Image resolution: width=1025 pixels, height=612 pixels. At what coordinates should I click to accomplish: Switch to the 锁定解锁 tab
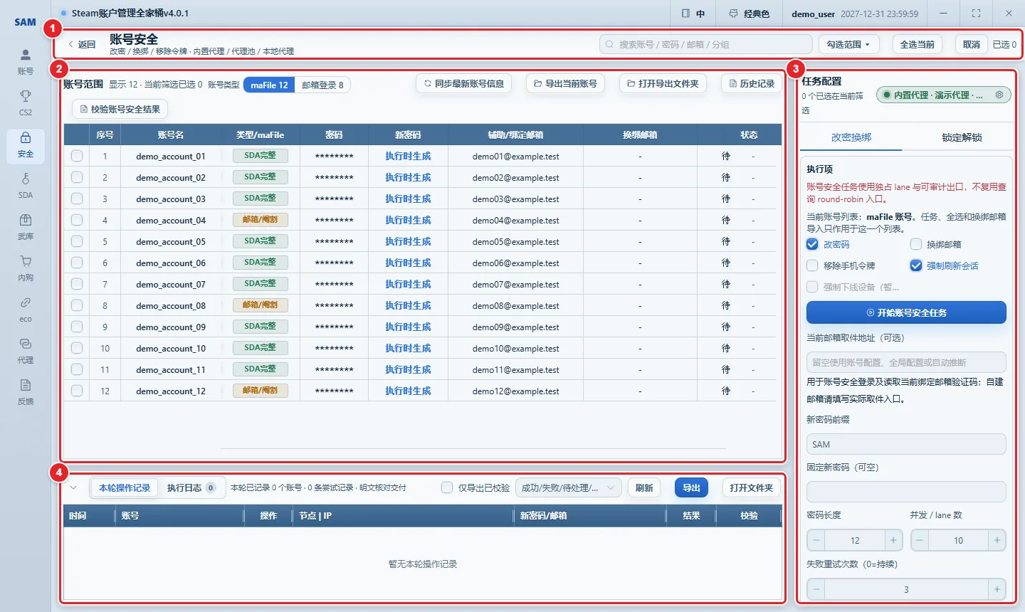962,137
